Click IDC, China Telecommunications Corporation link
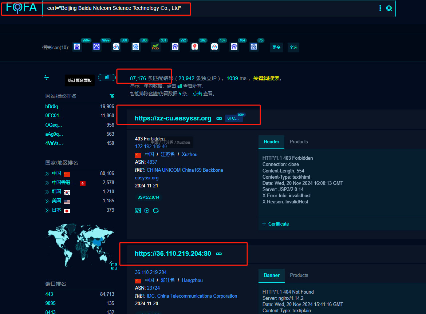Image resolution: width=426 pixels, height=314 pixels. pos(192,296)
